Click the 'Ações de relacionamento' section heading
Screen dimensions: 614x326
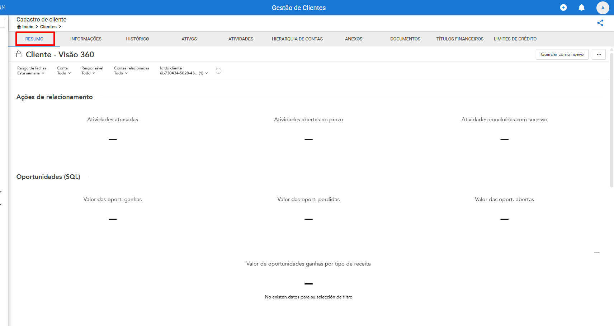pos(55,97)
